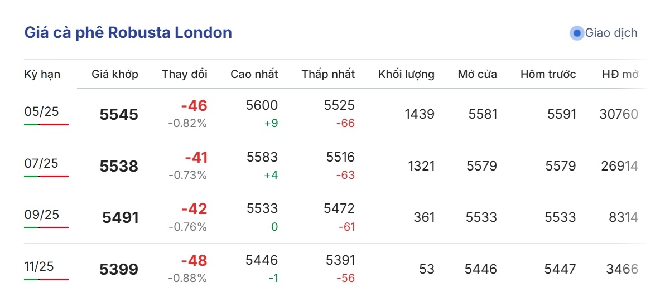The width and height of the screenshot is (665, 297).
Task: Click the Giao dịch label text
Action: click(x=611, y=33)
